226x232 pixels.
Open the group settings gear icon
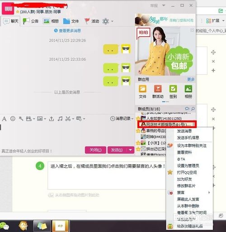(106, 21)
